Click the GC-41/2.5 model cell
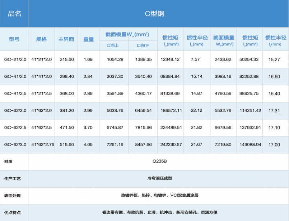The width and height of the screenshot is (289, 221). tap(15, 93)
